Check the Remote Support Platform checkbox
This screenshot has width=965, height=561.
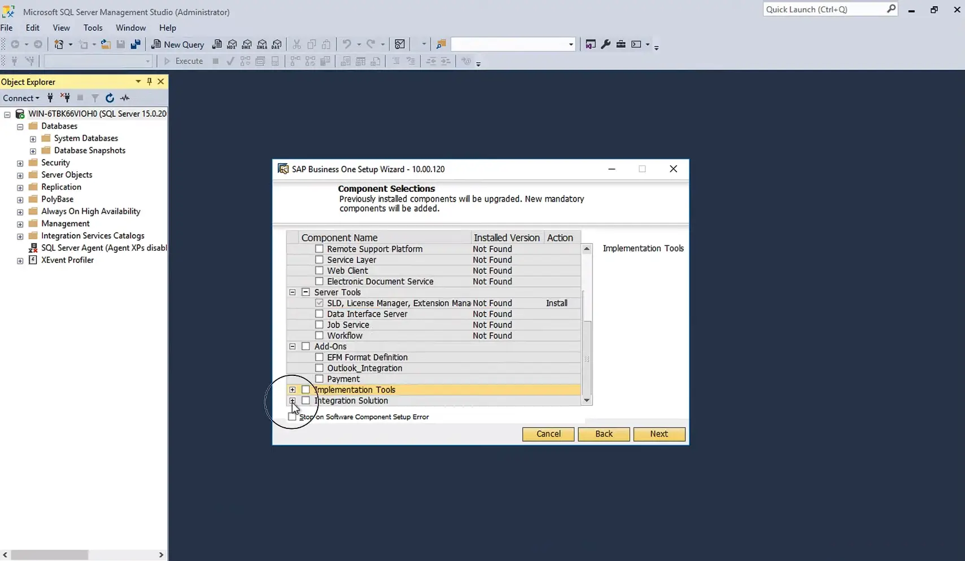(x=319, y=249)
